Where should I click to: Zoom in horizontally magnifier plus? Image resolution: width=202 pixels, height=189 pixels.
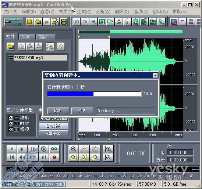pos(74,149)
